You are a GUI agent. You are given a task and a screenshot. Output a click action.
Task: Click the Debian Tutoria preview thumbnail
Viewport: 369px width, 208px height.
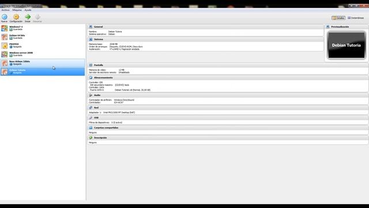347,45
